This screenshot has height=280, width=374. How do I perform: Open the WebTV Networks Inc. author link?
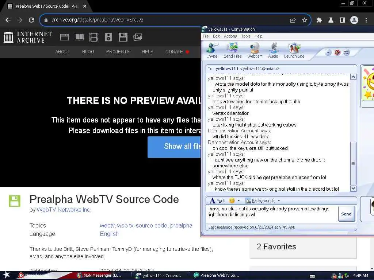coord(64,210)
